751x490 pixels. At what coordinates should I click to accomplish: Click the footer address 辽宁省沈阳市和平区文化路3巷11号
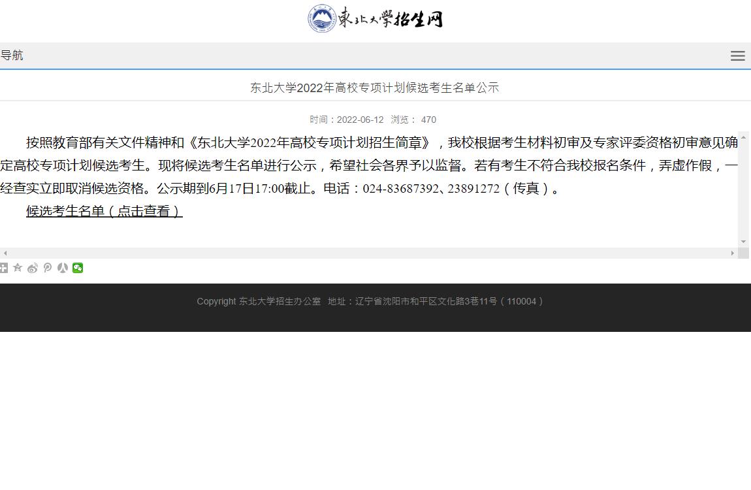[426, 301]
